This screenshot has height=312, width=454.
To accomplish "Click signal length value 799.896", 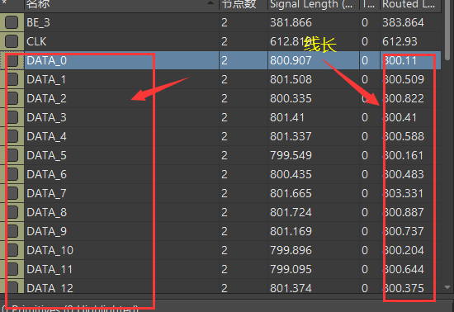I will click(291, 250).
